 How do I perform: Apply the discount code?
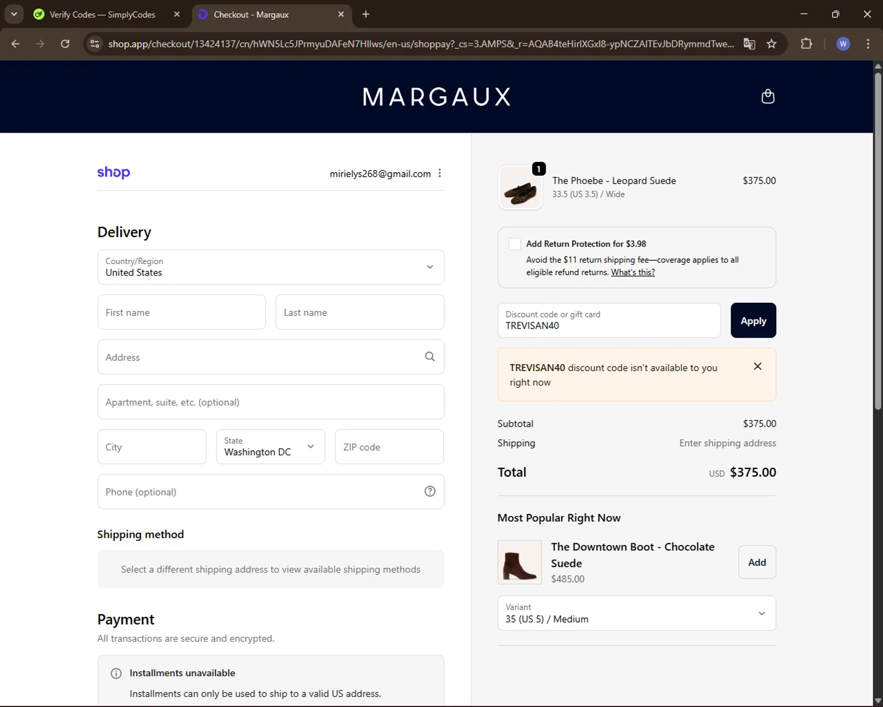(x=753, y=321)
